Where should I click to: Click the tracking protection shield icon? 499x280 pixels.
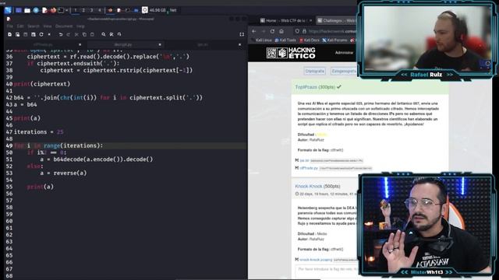297,31
